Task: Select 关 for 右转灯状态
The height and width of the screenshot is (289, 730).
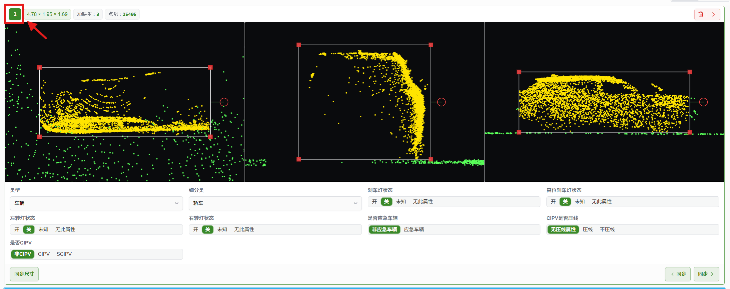Action: (208, 230)
